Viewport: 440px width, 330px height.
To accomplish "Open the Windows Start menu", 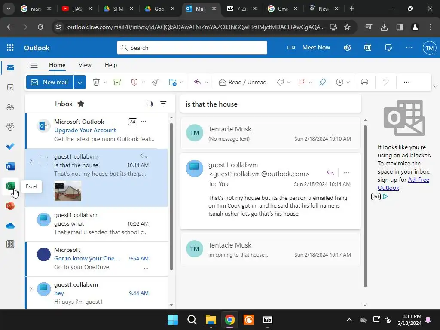I will (x=173, y=320).
